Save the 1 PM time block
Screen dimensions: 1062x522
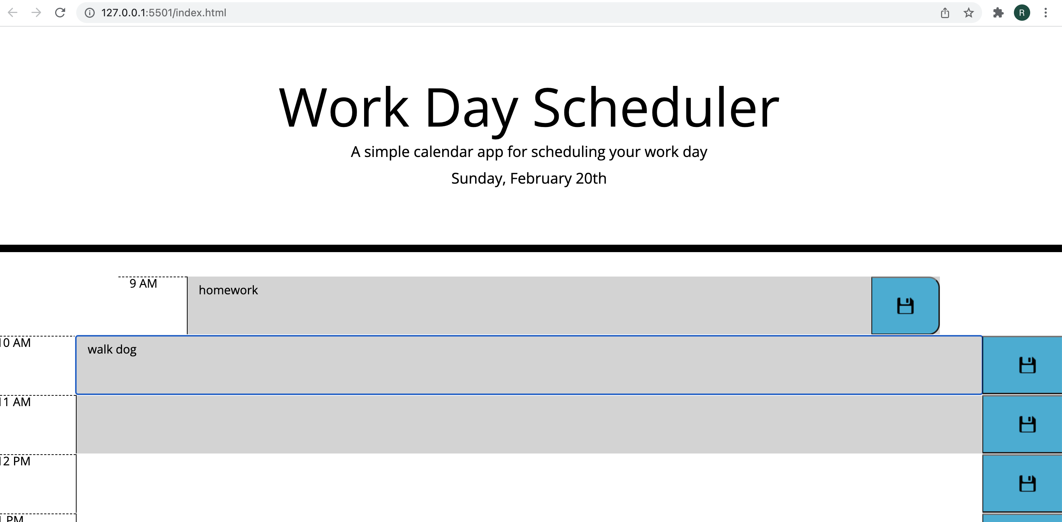coord(1027,519)
